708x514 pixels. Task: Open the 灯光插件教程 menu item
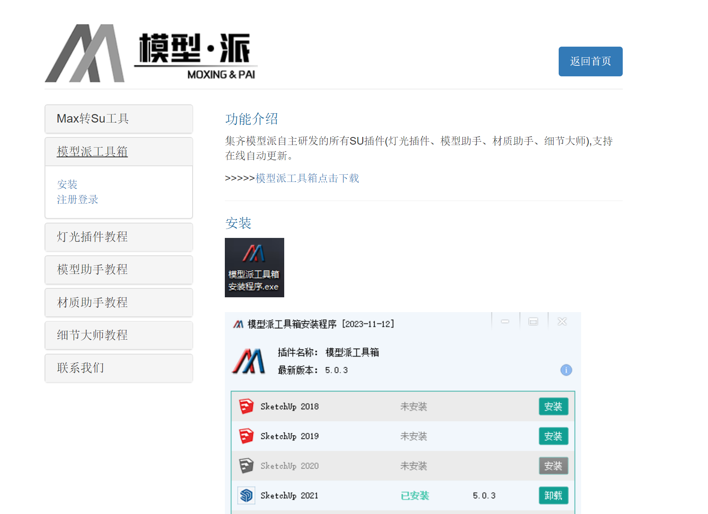point(119,237)
